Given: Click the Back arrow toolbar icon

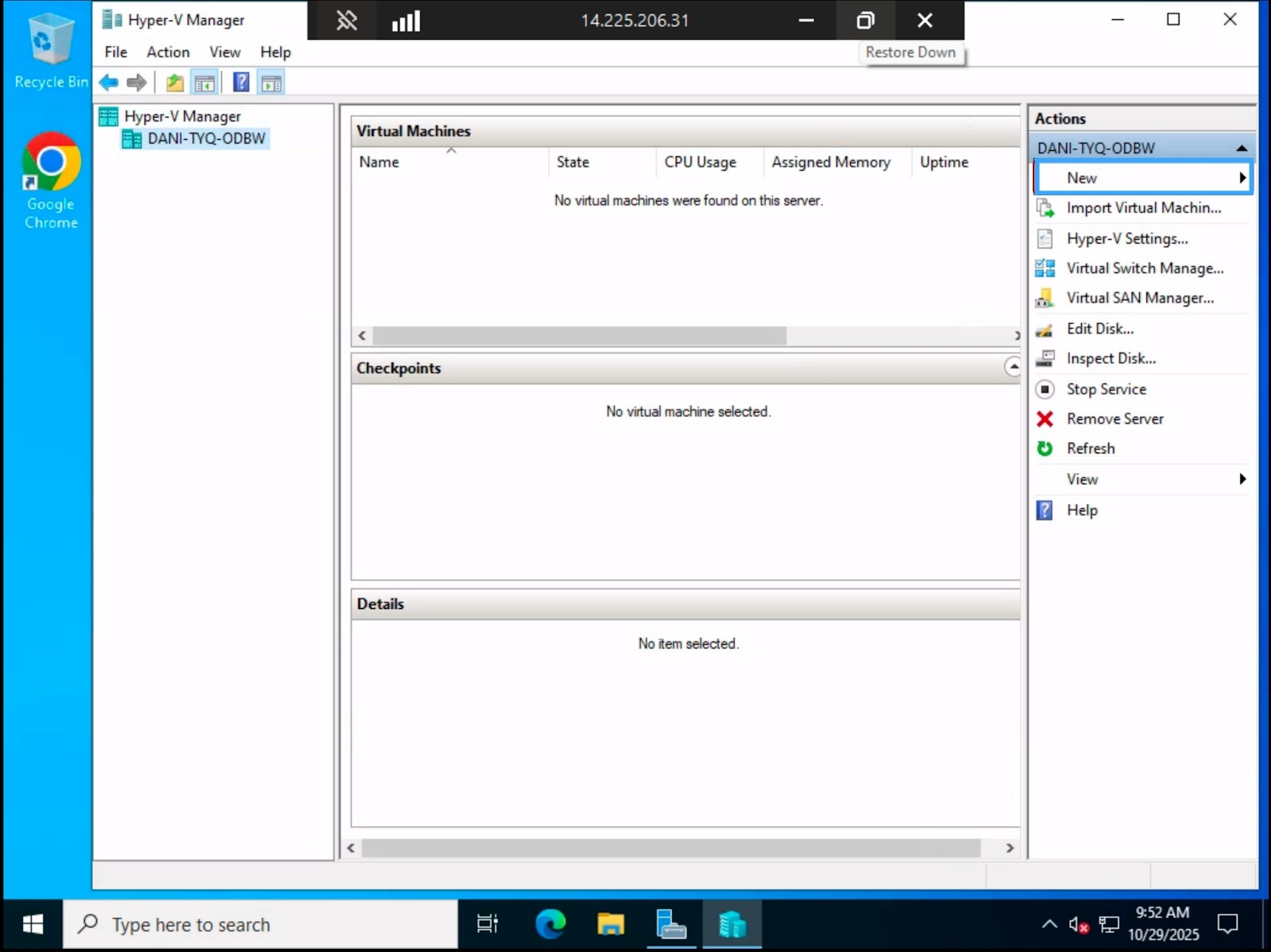Looking at the screenshot, I should (109, 83).
